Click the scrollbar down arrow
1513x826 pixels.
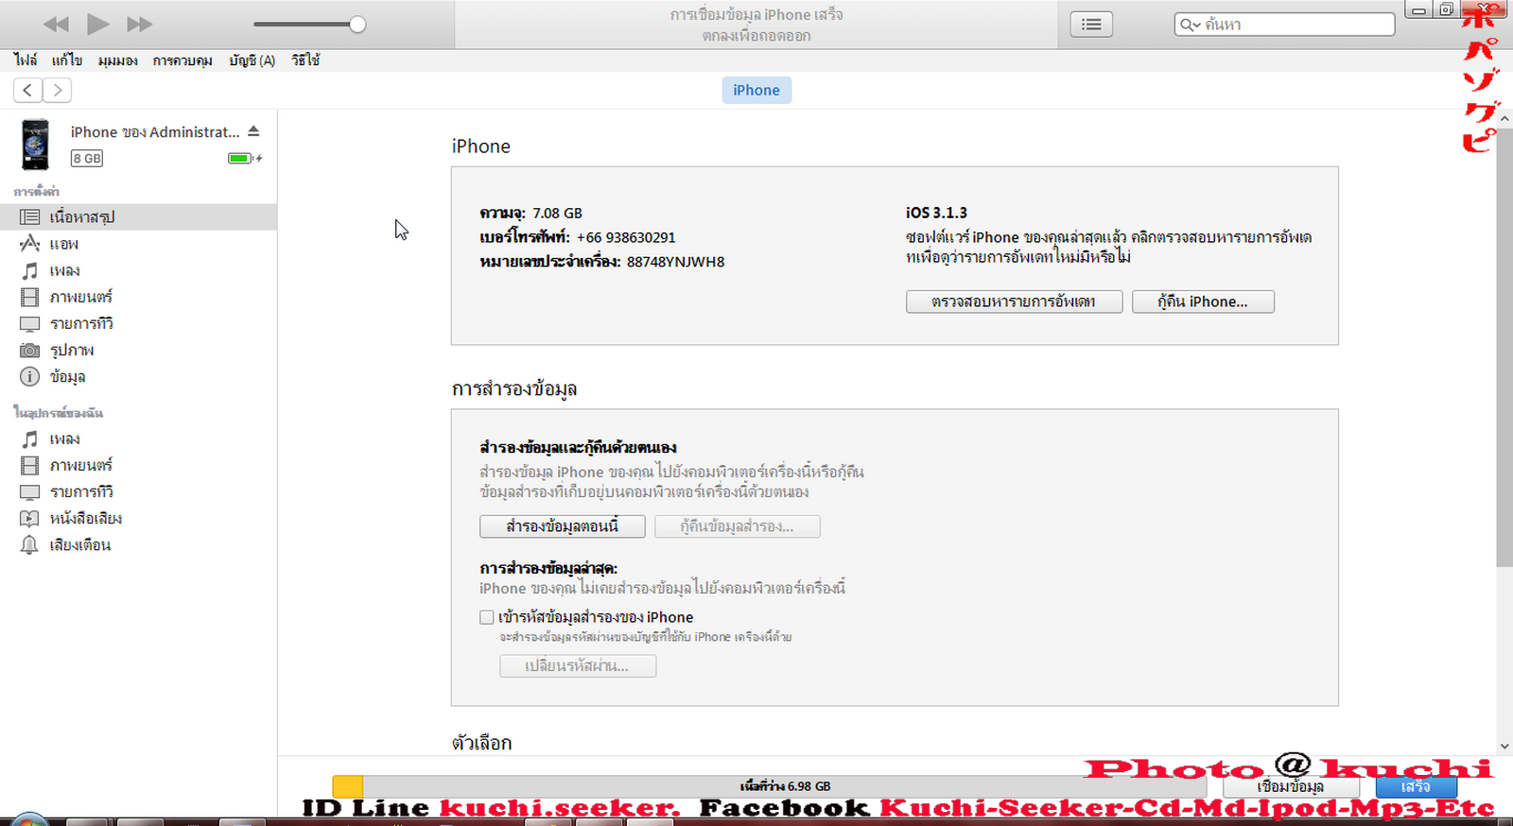tap(1504, 747)
